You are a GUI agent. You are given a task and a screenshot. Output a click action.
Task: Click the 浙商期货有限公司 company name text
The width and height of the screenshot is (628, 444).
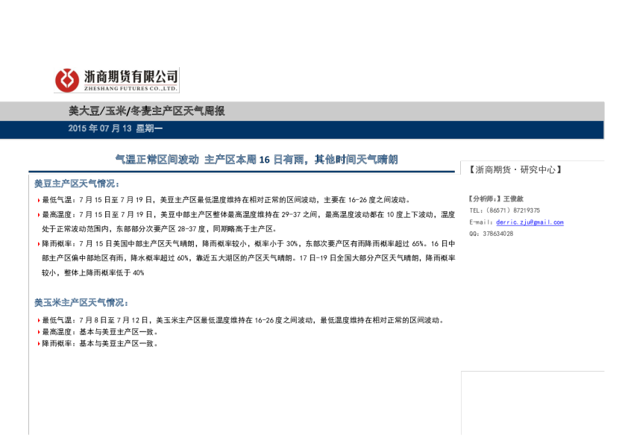pyautogui.click(x=131, y=76)
